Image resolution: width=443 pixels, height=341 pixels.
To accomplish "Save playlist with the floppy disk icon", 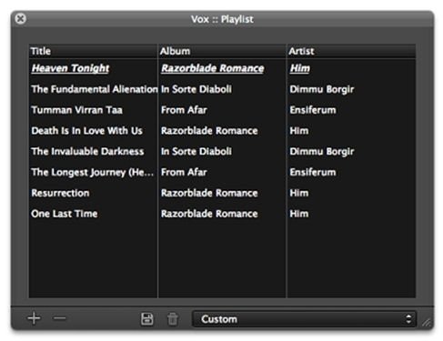I will (x=147, y=319).
